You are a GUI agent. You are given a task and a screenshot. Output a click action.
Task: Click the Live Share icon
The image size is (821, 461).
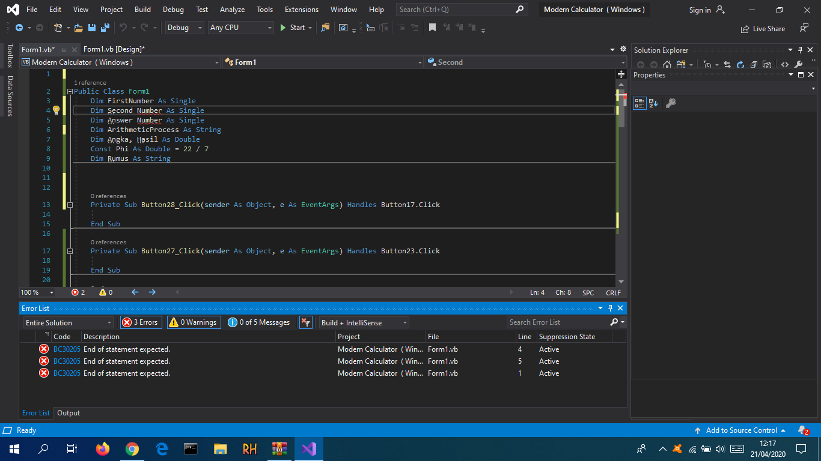click(745, 28)
